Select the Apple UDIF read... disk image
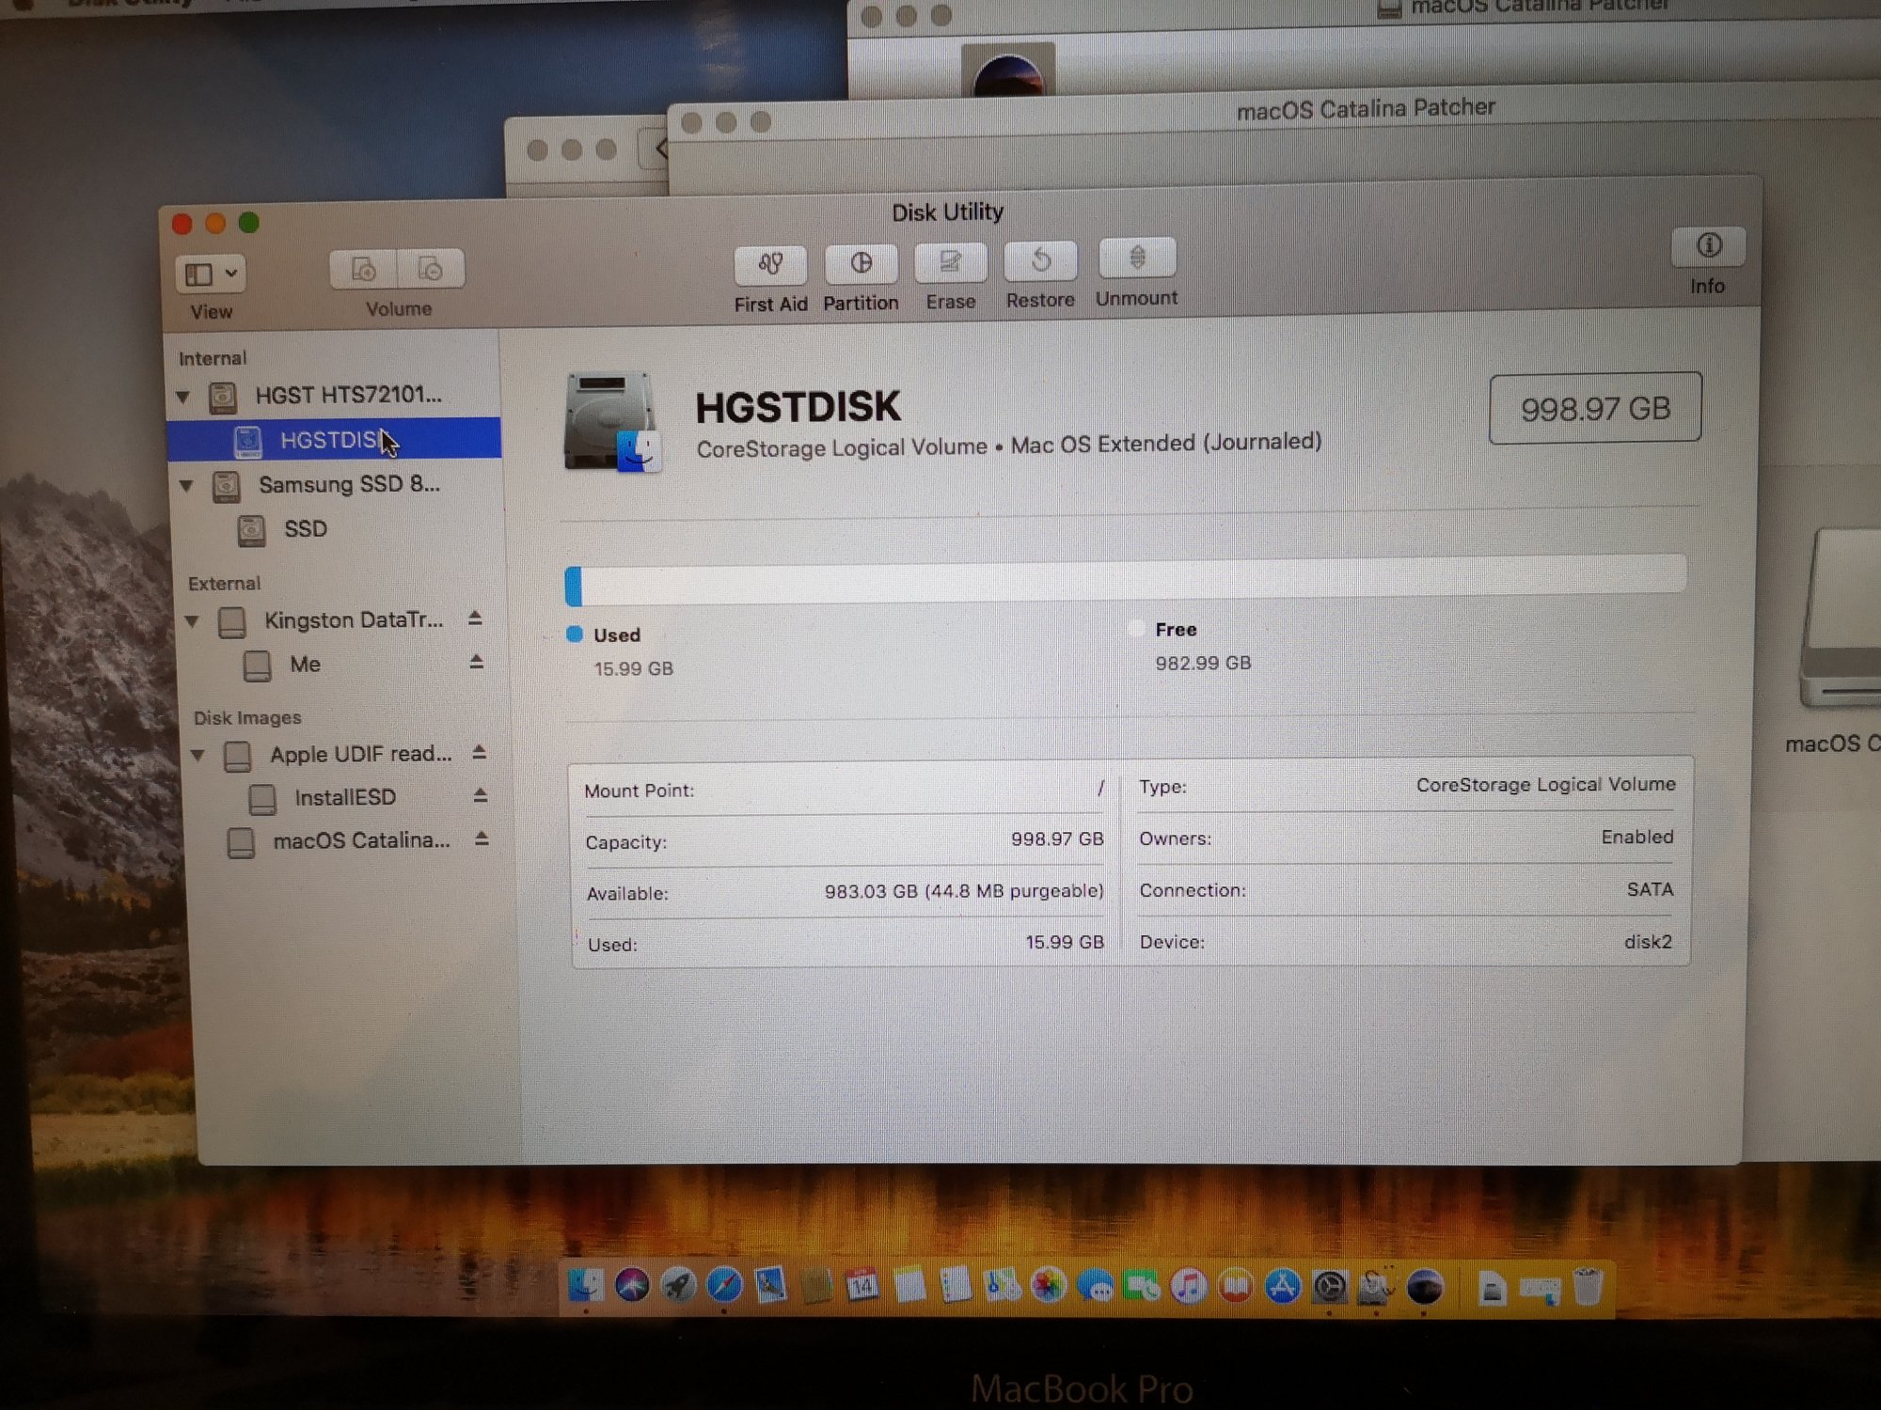1881x1410 pixels. [360, 754]
